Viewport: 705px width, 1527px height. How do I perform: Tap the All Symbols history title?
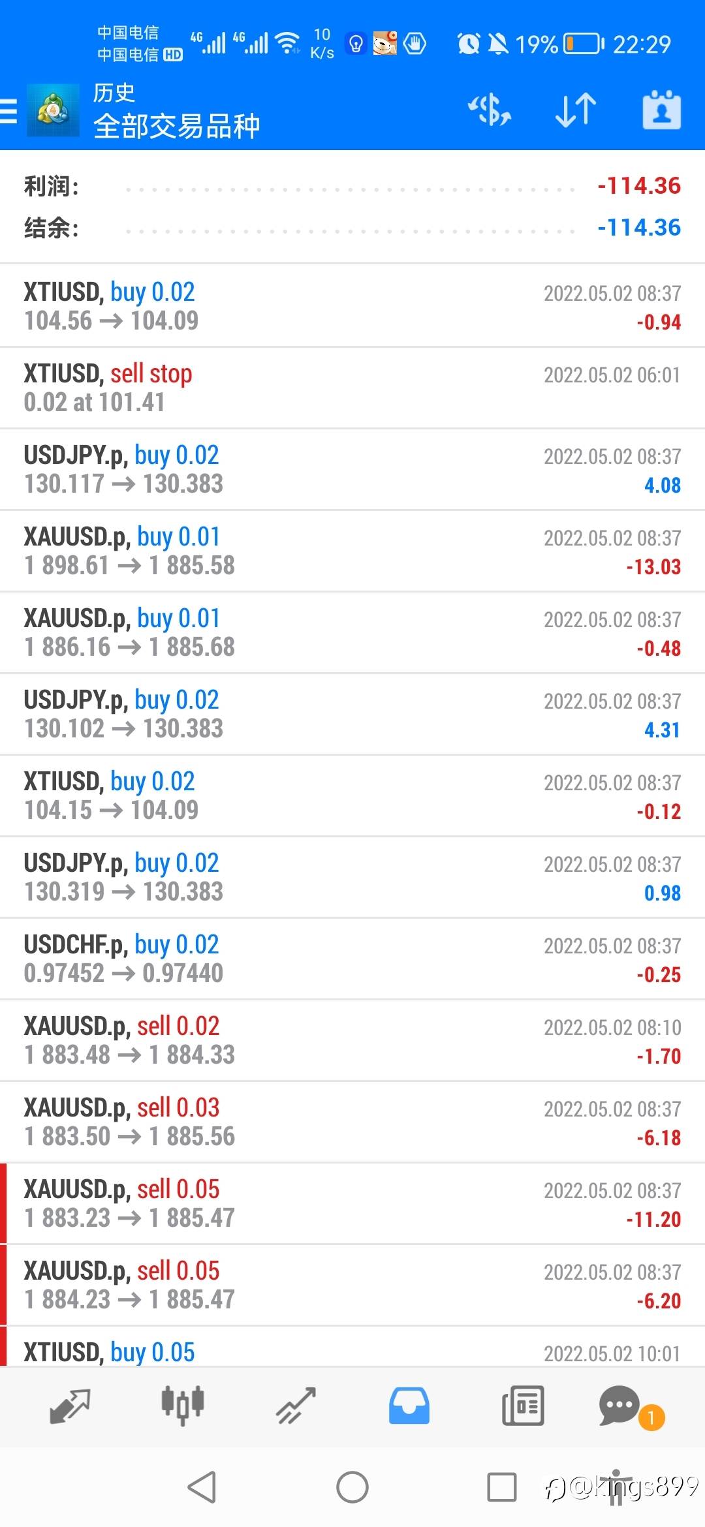coord(176,125)
